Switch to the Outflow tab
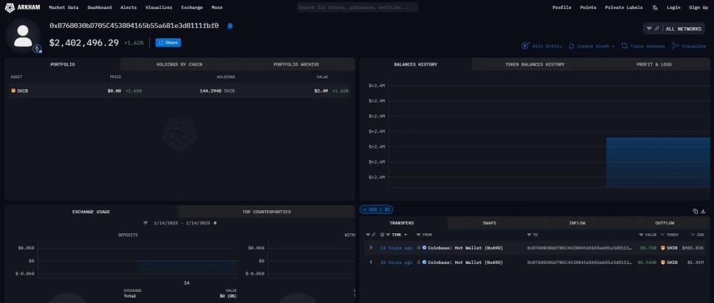 (664, 223)
